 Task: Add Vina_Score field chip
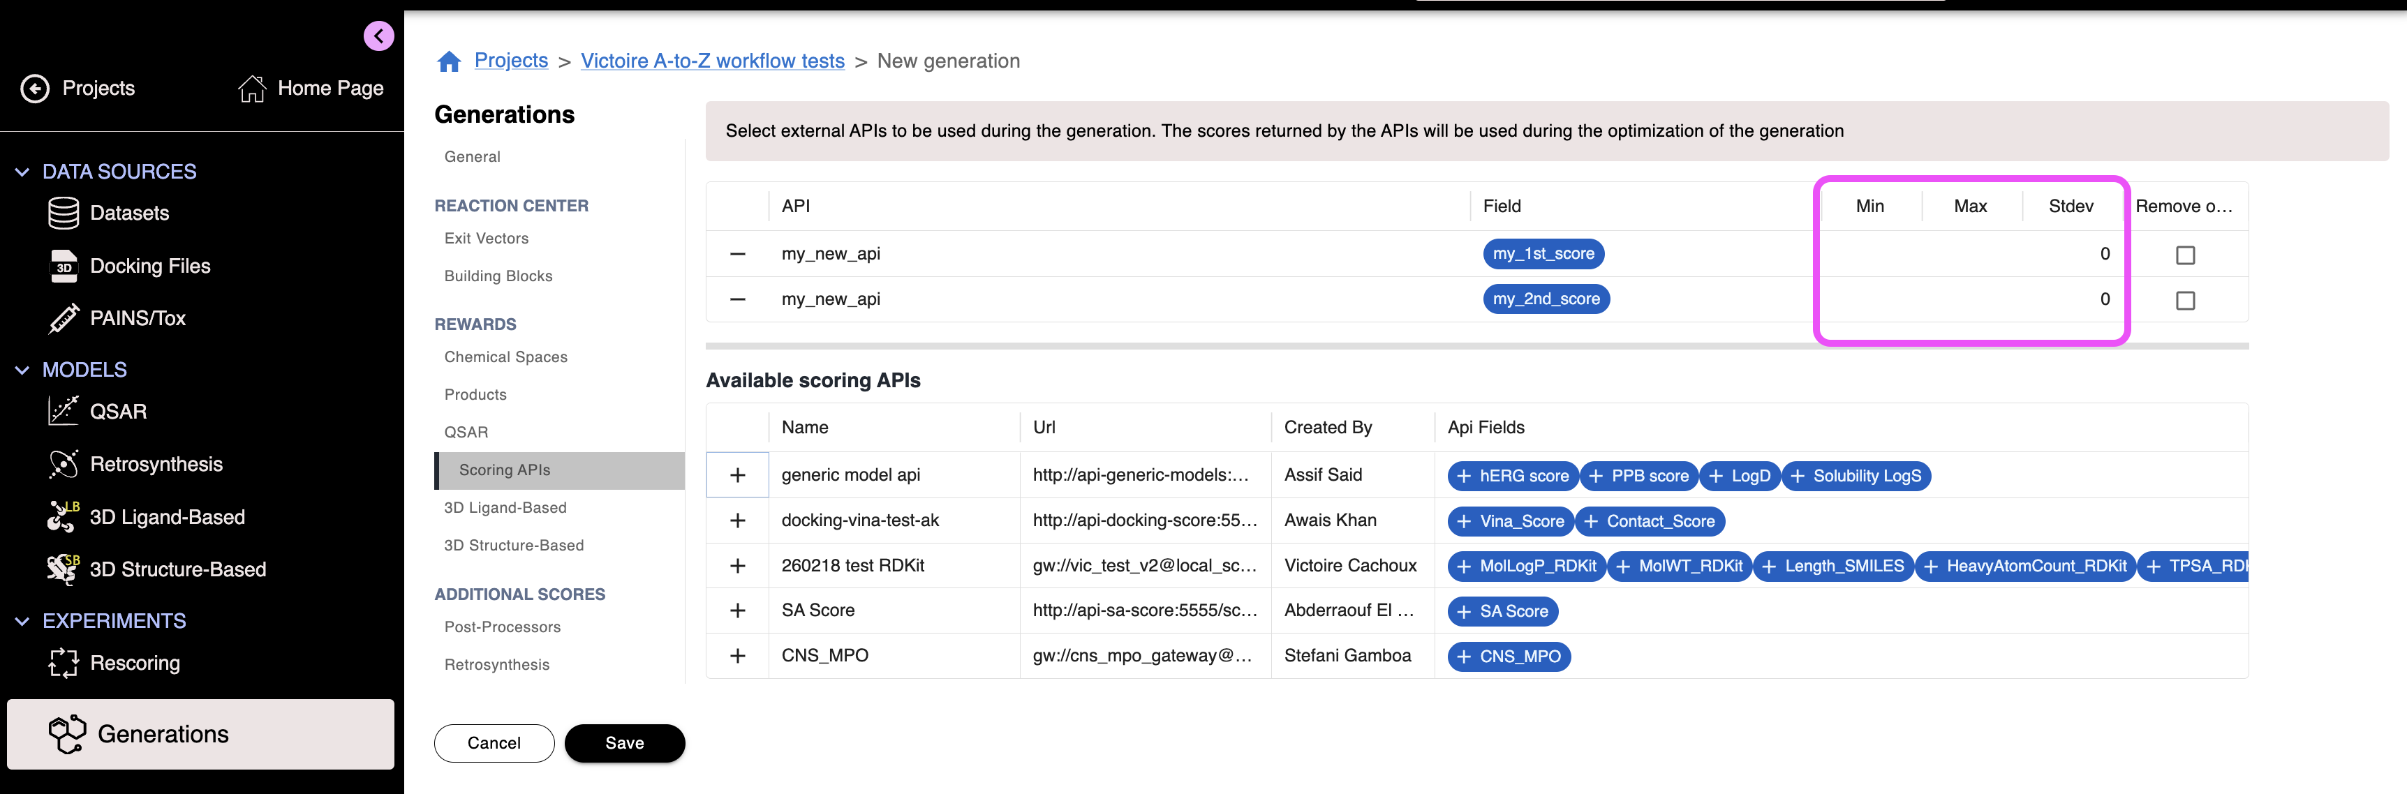(x=1511, y=521)
